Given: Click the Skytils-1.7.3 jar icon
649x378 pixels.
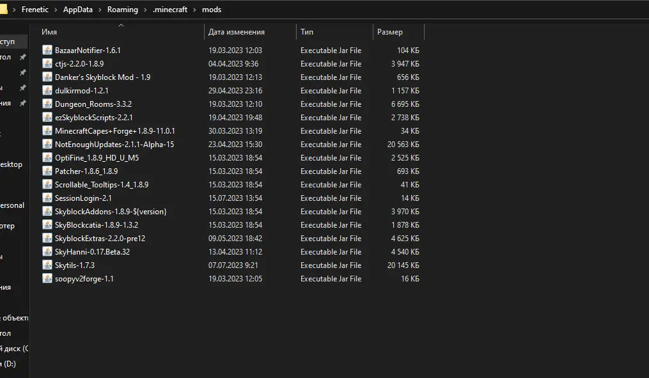Looking at the screenshot, I should [x=47, y=265].
